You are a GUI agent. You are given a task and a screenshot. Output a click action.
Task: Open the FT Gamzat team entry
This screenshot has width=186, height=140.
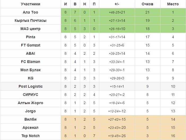click(x=31, y=45)
